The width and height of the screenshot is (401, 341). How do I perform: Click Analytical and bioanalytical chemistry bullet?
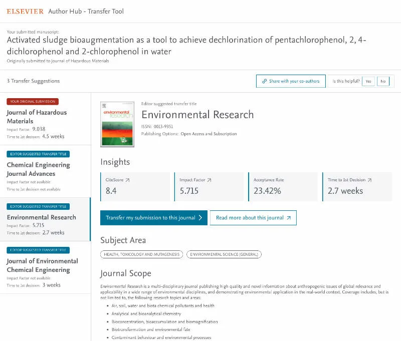pyautogui.click(x=146, y=313)
